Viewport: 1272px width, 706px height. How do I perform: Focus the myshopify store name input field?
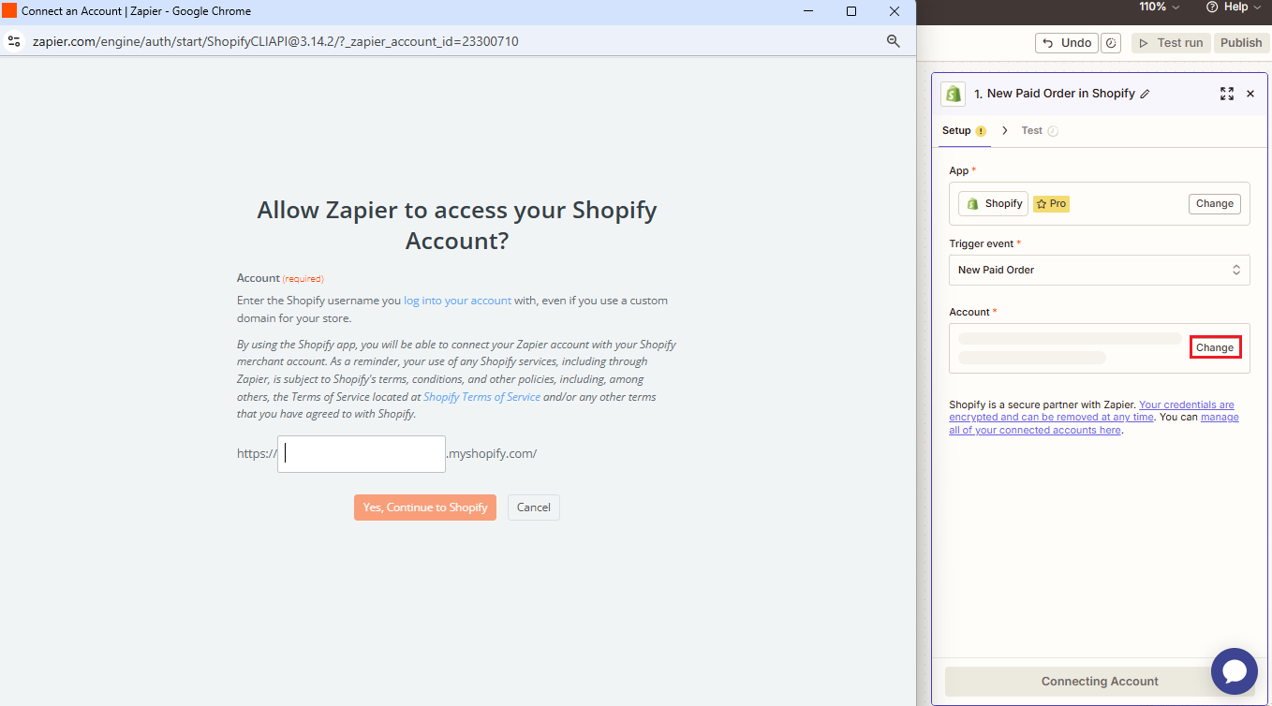point(362,454)
